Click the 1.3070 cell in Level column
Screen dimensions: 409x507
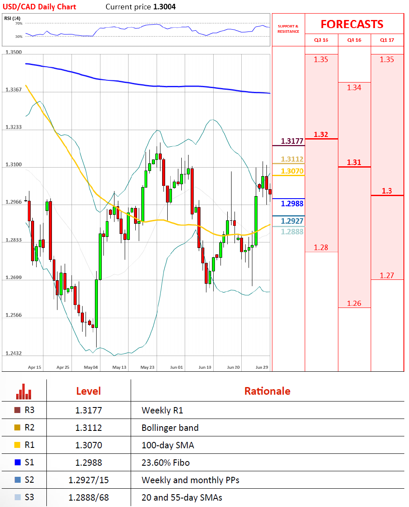[89, 445]
